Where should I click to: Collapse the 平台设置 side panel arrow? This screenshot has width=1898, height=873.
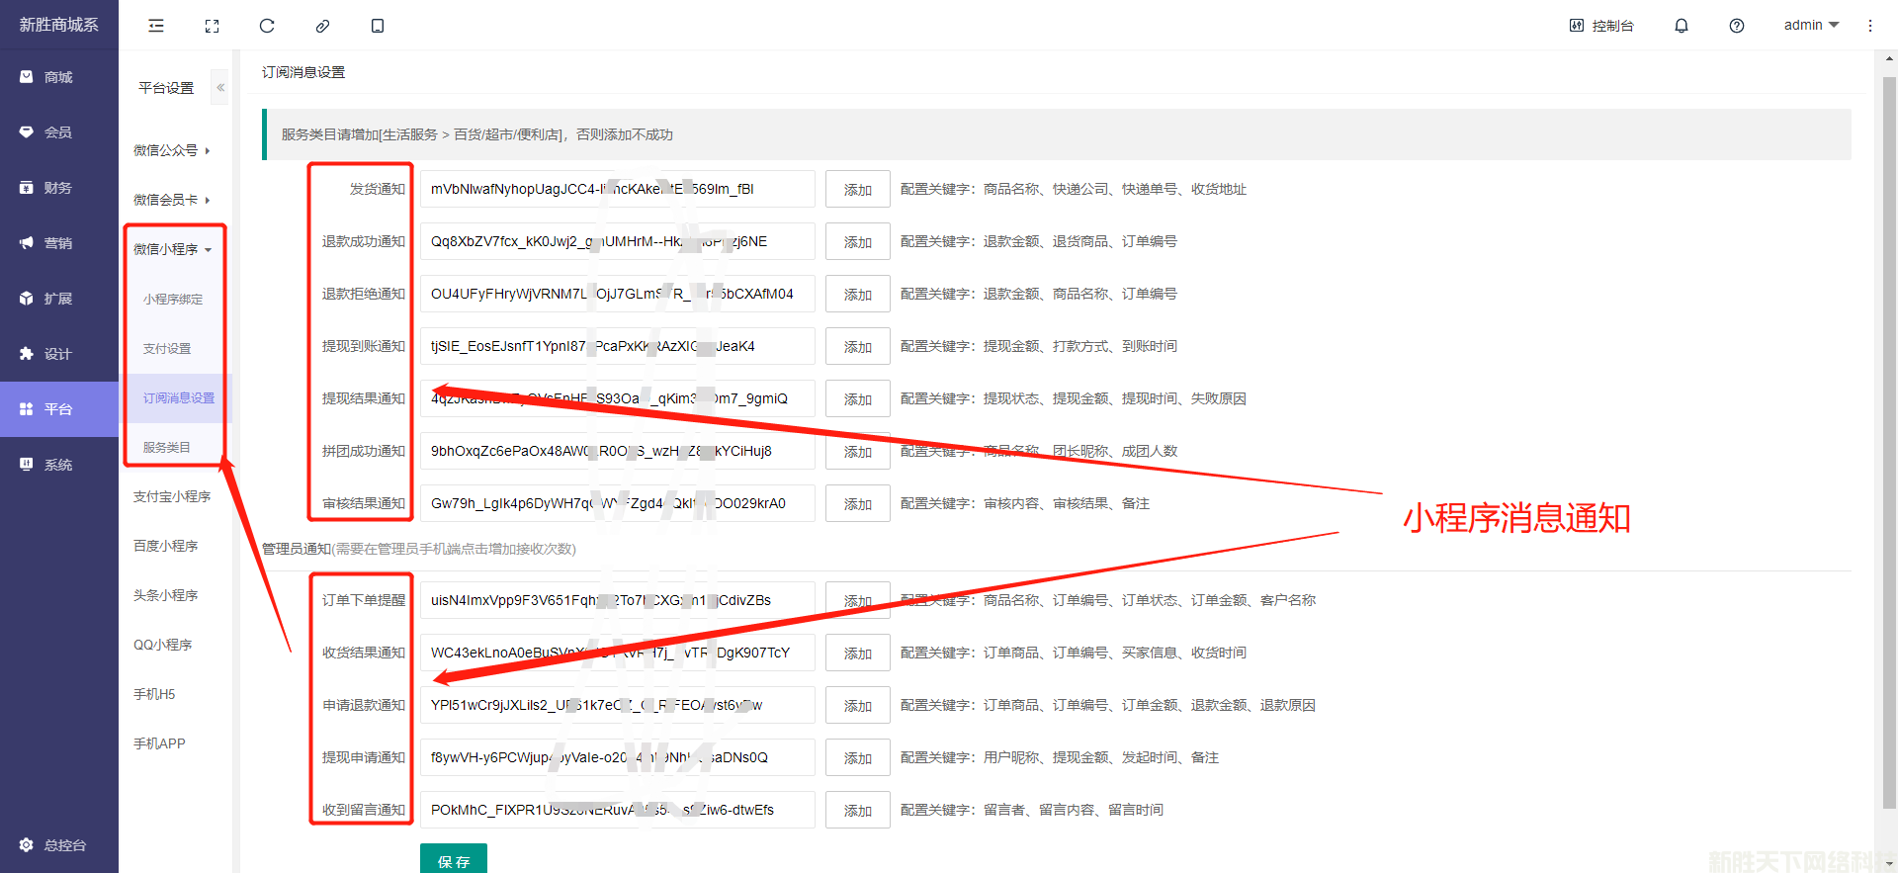pyautogui.click(x=220, y=88)
